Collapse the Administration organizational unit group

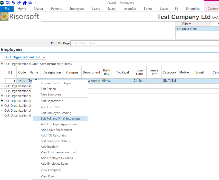pyautogui.click(x=2, y=64)
